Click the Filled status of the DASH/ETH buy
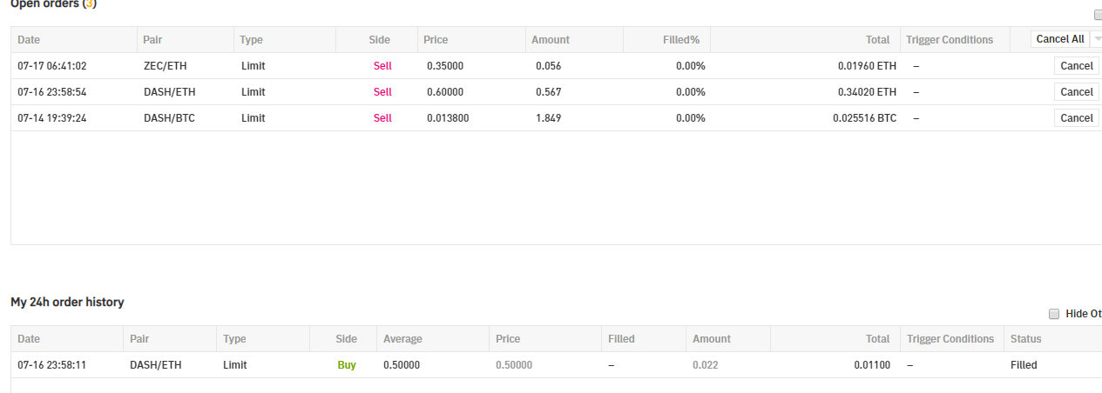Screen dimensions: 1102x393 [x=1024, y=365]
